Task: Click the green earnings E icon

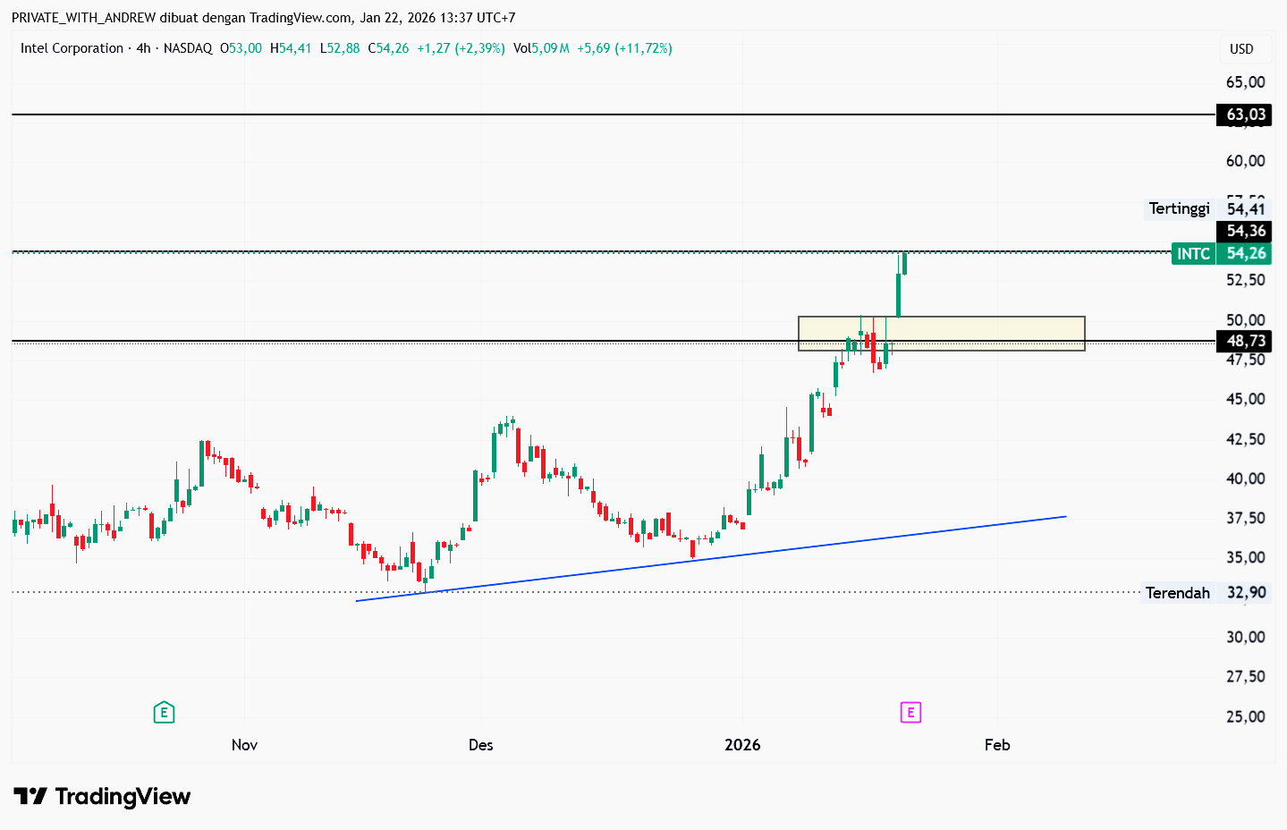Action: pos(164,713)
